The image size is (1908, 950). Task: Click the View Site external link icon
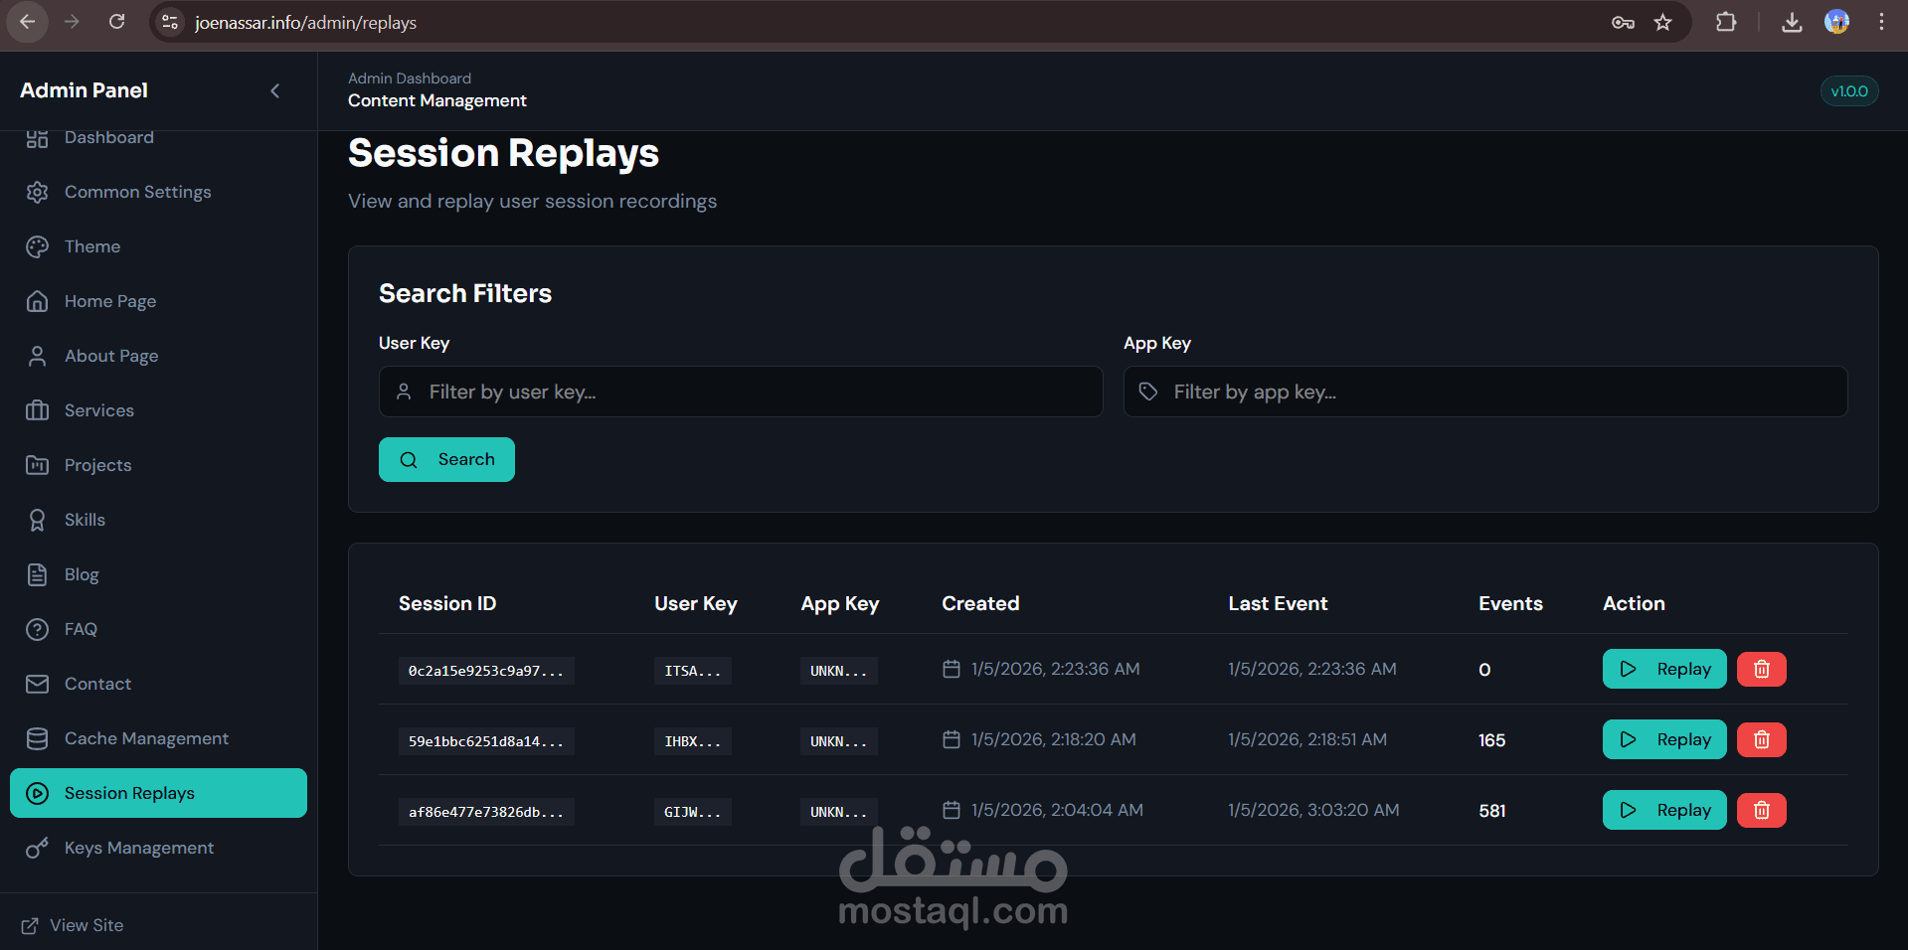(x=30, y=925)
